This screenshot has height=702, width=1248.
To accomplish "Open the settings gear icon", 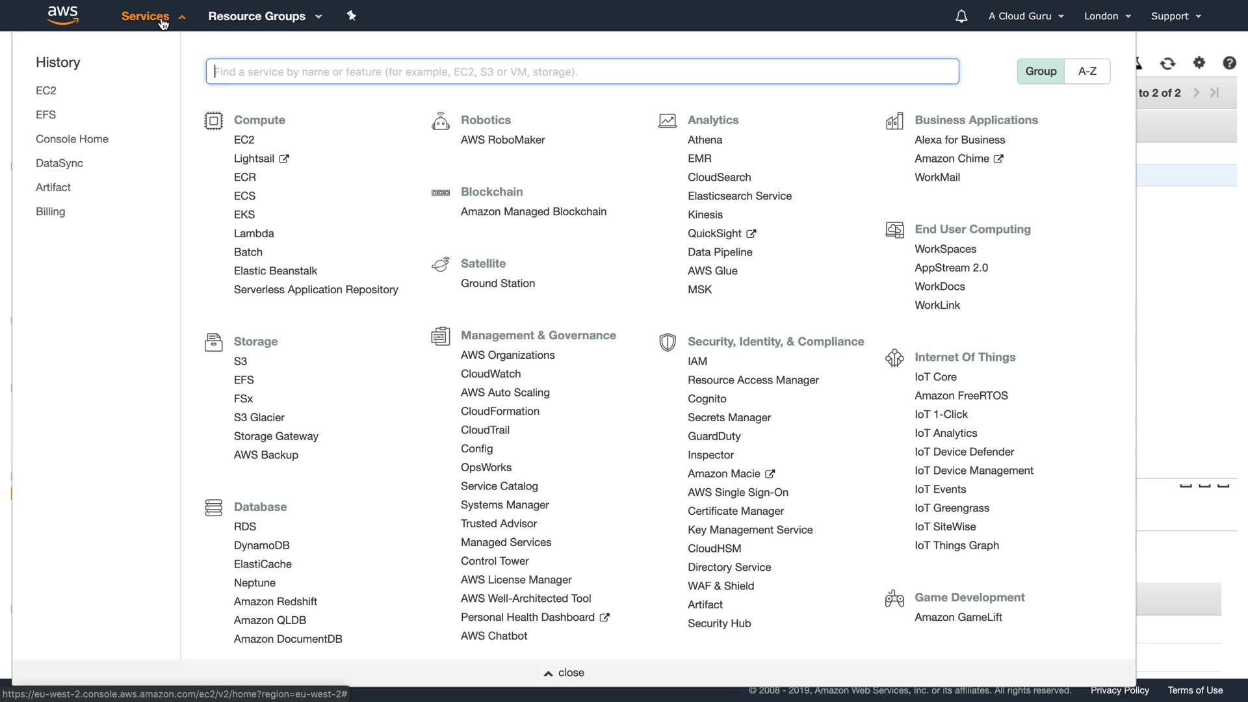I will (x=1199, y=62).
